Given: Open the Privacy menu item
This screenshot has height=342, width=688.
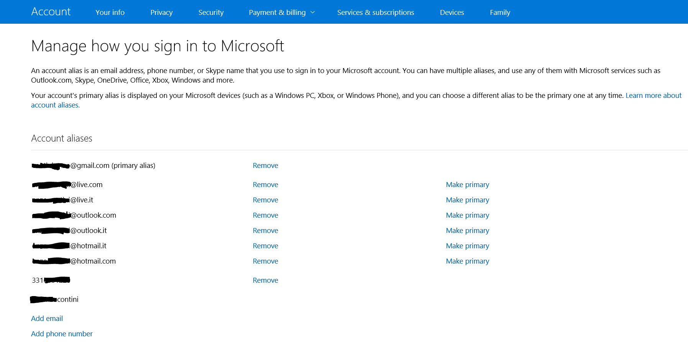Looking at the screenshot, I should click(x=161, y=13).
